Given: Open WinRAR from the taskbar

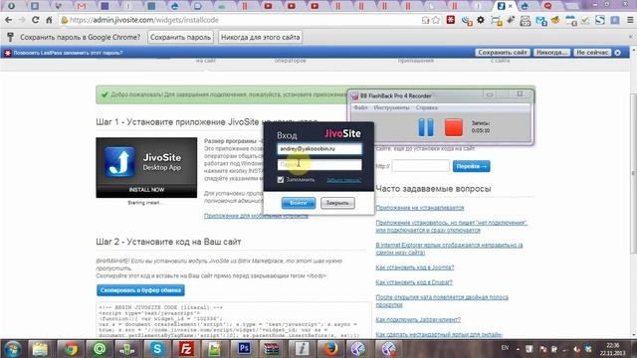Looking at the screenshot, I should click(271, 349).
